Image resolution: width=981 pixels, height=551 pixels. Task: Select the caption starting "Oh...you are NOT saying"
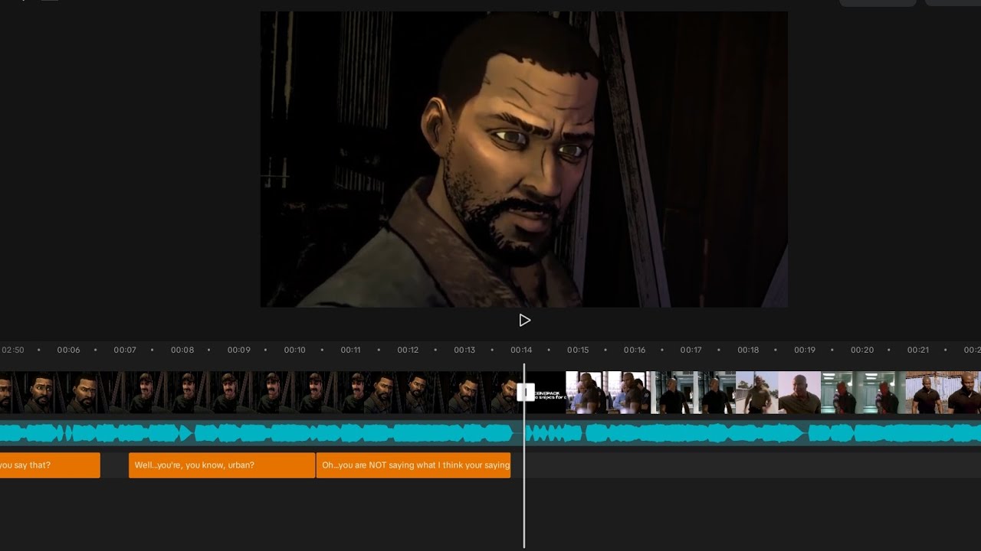(413, 465)
